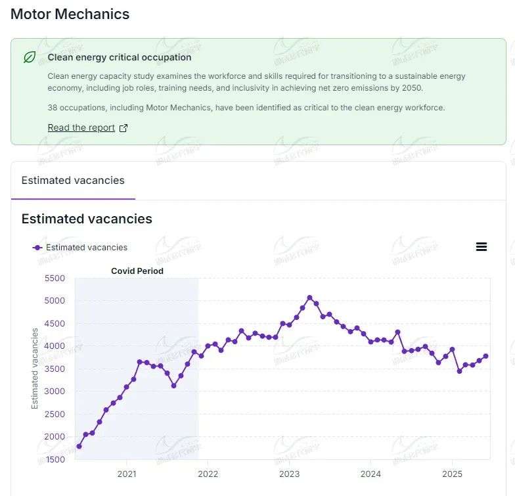Click the Estimated vacancies chart heading
Screen dimensions: 515x496
[x=87, y=219]
